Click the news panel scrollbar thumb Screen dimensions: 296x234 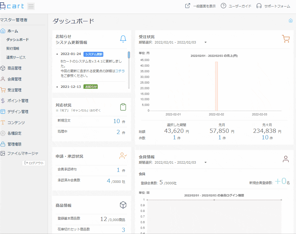129,55
